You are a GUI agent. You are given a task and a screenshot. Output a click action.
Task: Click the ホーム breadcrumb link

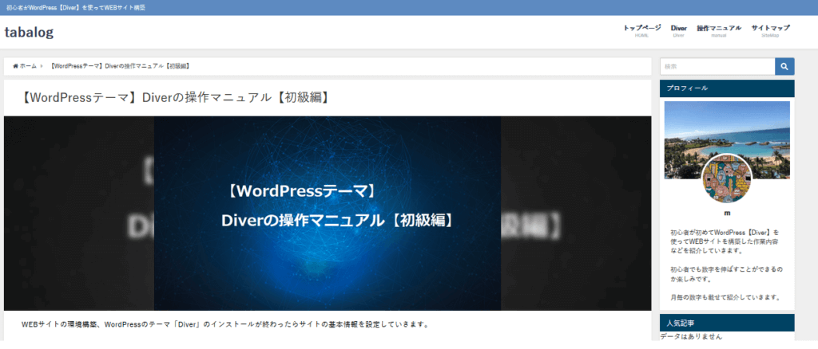pyautogui.click(x=28, y=66)
